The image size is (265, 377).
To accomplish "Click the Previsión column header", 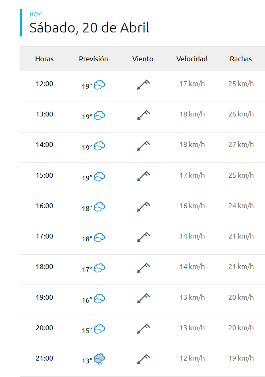I will [x=94, y=59].
